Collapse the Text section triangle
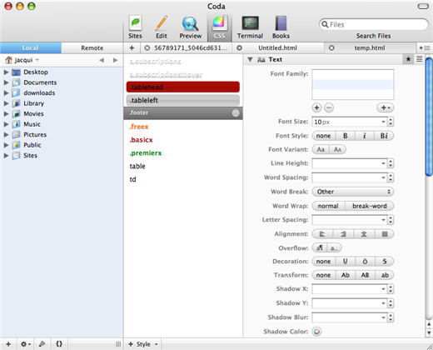The width and height of the screenshot is (433, 350). [250, 59]
